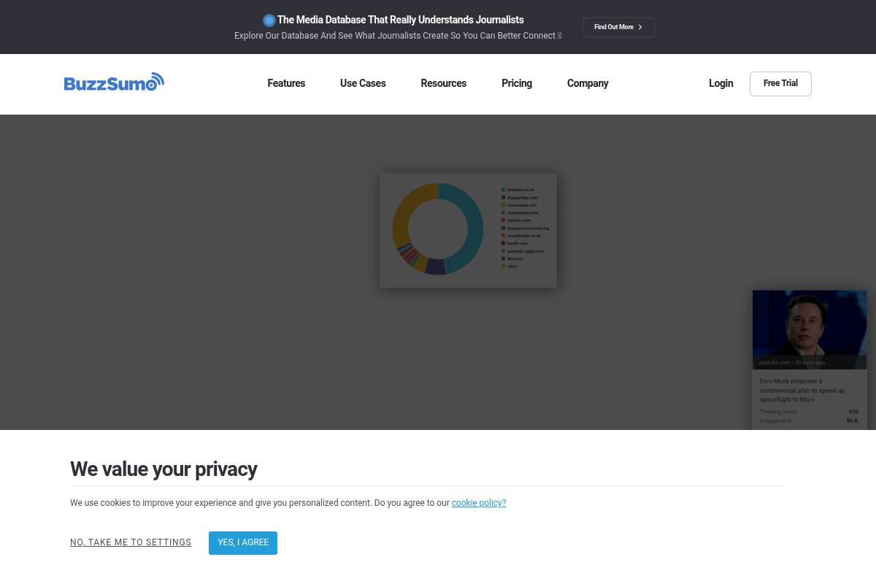
Task: Click the Login link
Action: pyautogui.click(x=721, y=83)
